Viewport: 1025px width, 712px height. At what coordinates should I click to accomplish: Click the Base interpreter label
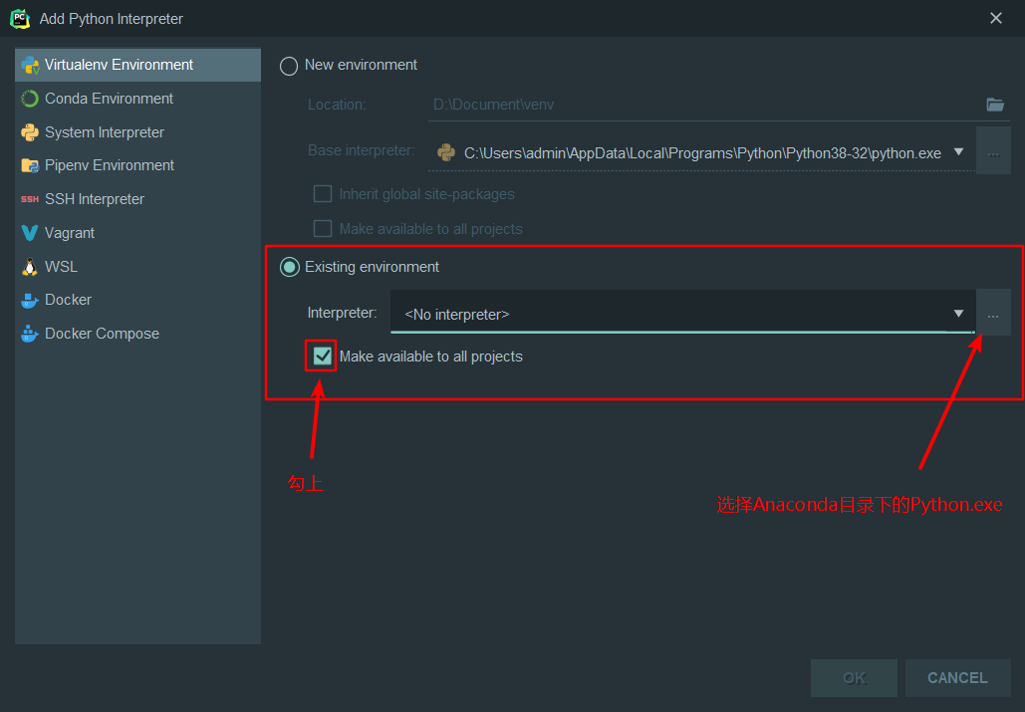click(361, 151)
